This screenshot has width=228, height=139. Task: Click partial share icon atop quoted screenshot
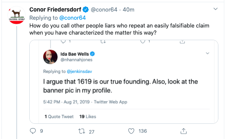click(x=182, y=42)
